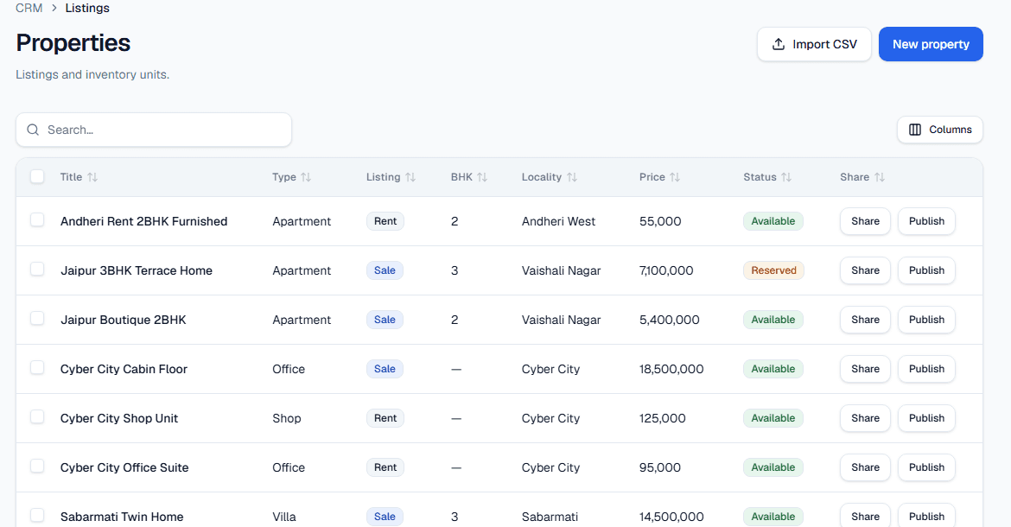This screenshot has width=1011, height=527.
Task: Click Sale badge in Jaipur 3BHK row
Action: (385, 270)
